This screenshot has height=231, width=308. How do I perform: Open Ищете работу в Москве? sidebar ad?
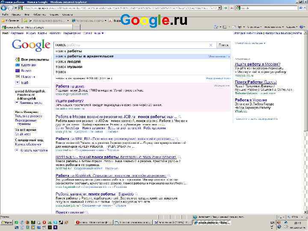(x=258, y=64)
